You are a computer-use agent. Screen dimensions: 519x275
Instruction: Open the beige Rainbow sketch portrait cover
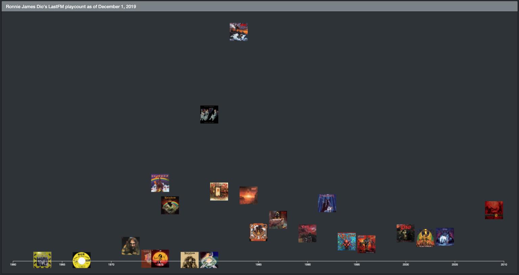pyautogui.click(x=190, y=260)
